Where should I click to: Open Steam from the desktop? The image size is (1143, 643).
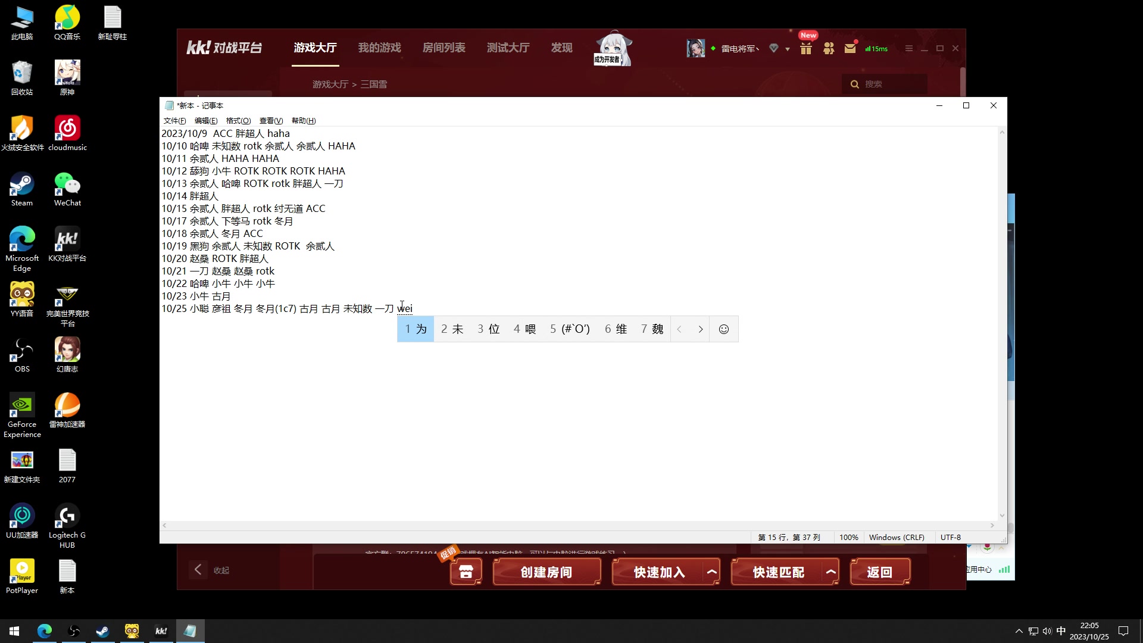click(x=22, y=185)
